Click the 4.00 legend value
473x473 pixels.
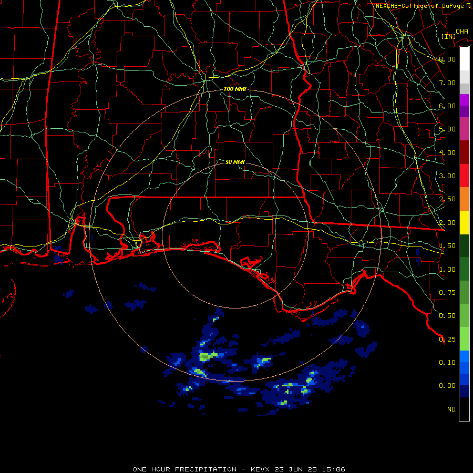tap(447, 152)
